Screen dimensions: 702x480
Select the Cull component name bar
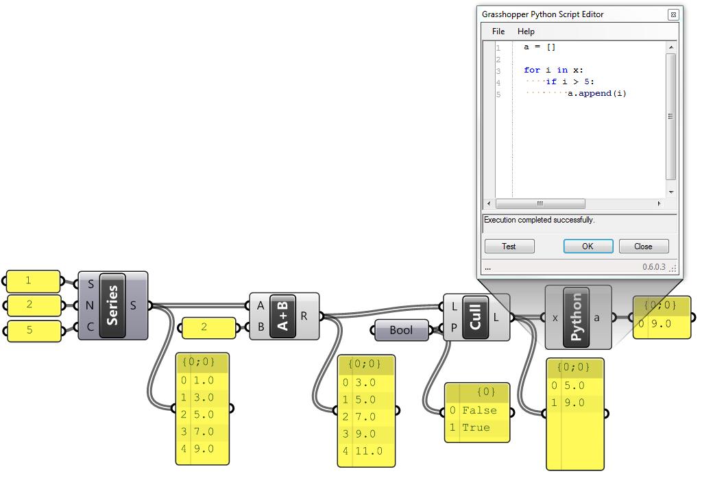click(x=476, y=317)
